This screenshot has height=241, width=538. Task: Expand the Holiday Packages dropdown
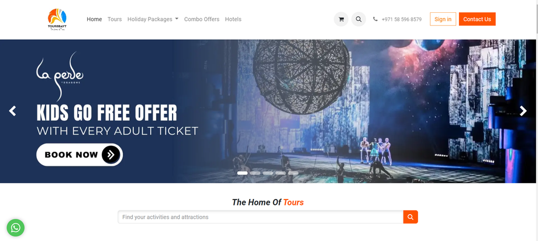point(153,19)
